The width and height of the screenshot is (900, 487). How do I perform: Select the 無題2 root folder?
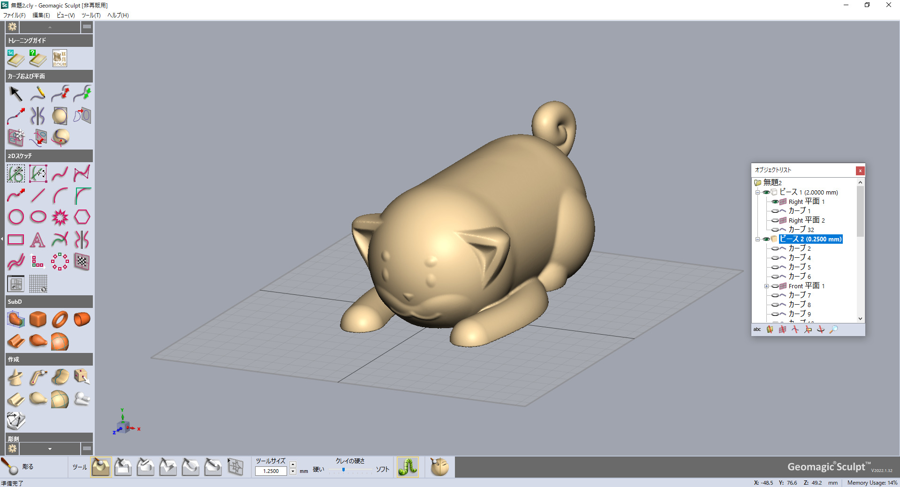pyautogui.click(x=772, y=182)
